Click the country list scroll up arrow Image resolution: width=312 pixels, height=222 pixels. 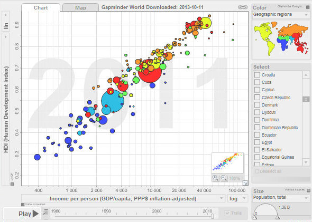coord(306,75)
